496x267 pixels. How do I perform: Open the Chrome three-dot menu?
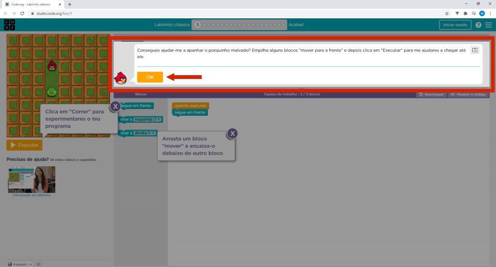point(490,13)
